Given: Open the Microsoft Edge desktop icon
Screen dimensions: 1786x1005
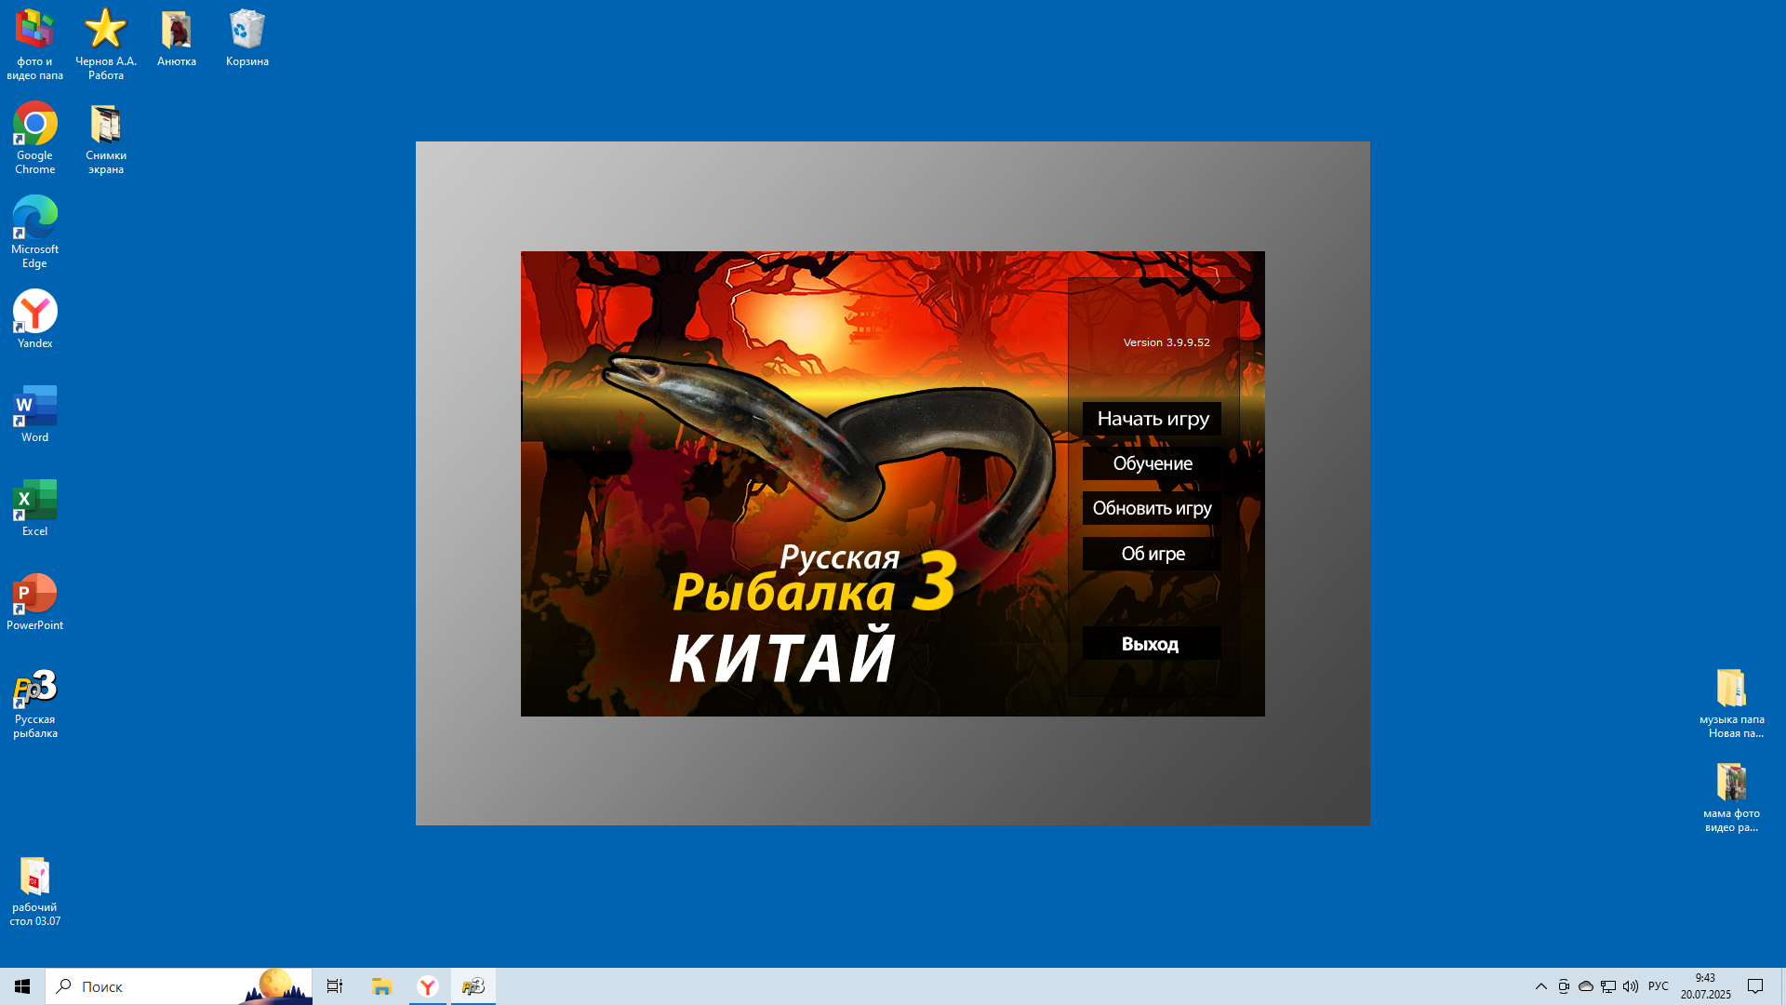Looking at the screenshot, I should click(35, 231).
